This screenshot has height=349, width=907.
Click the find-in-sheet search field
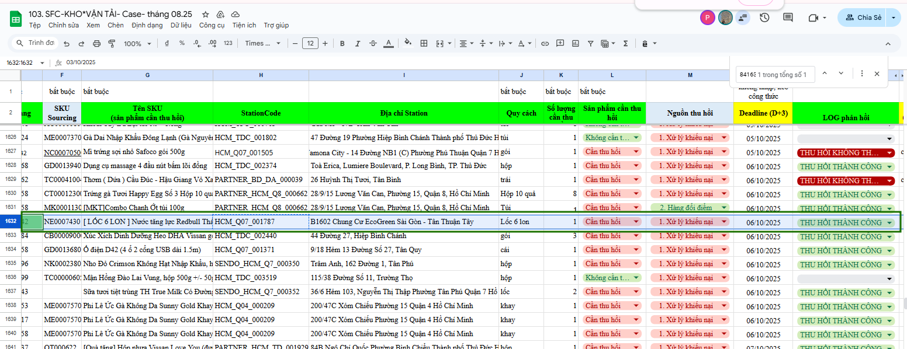(774, 74)
